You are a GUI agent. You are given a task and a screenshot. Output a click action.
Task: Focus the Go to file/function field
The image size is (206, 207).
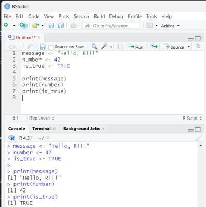click(111, 26)
